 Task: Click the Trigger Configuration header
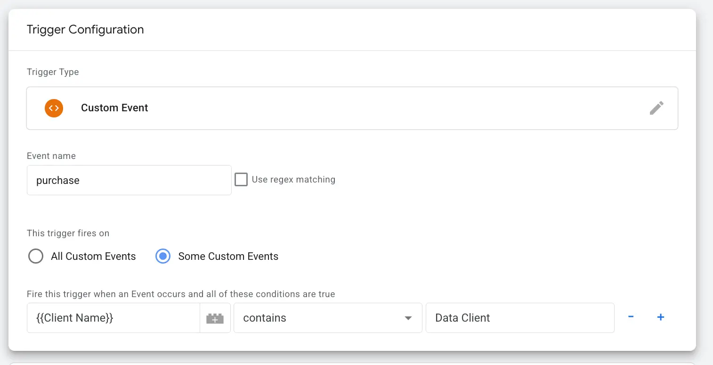coord(85,29)
